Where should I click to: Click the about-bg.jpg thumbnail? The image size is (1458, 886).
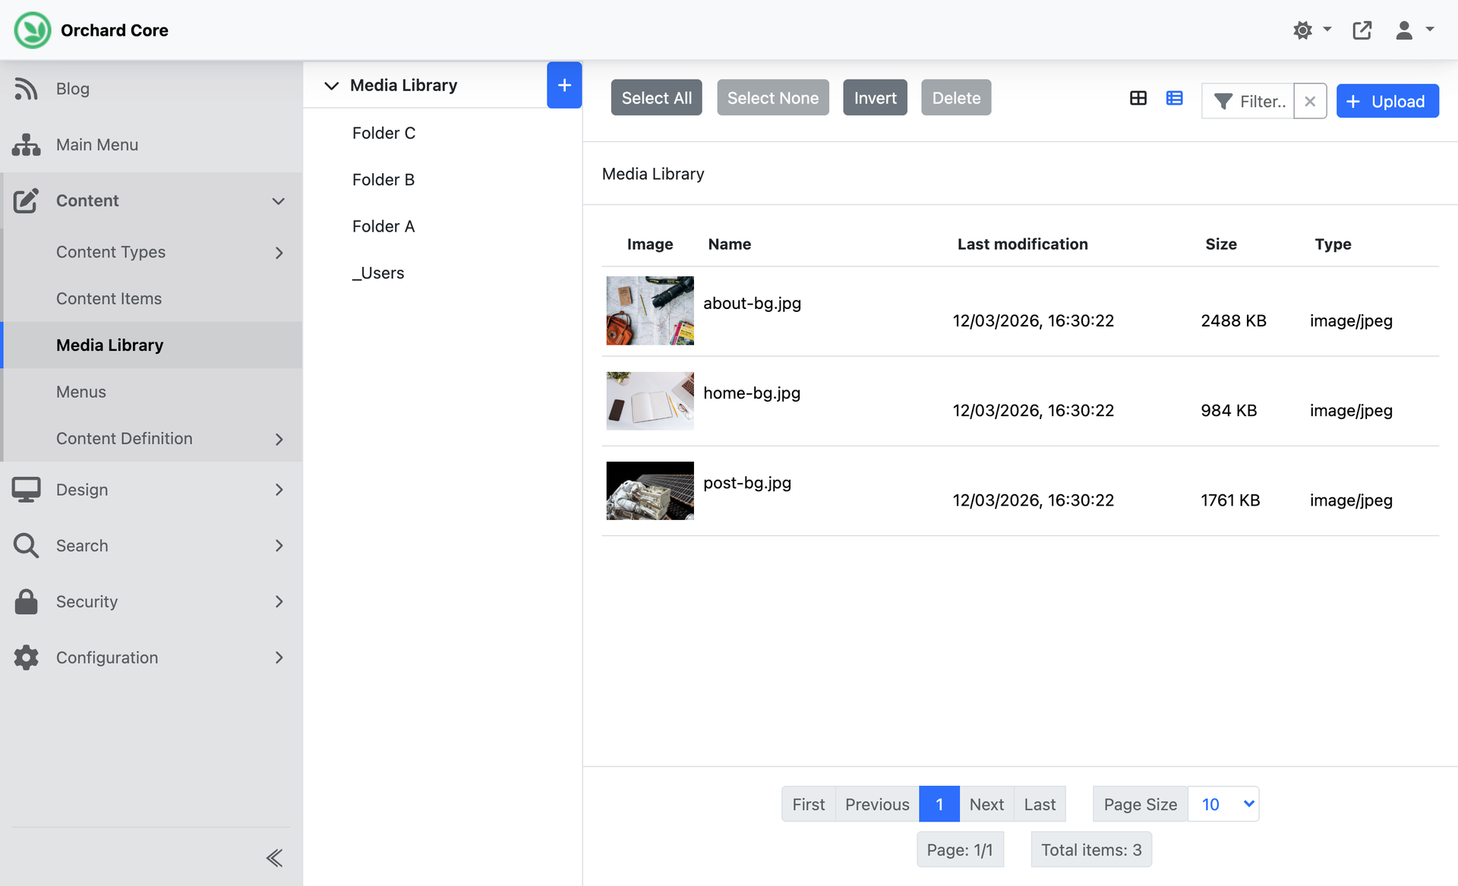650,311
